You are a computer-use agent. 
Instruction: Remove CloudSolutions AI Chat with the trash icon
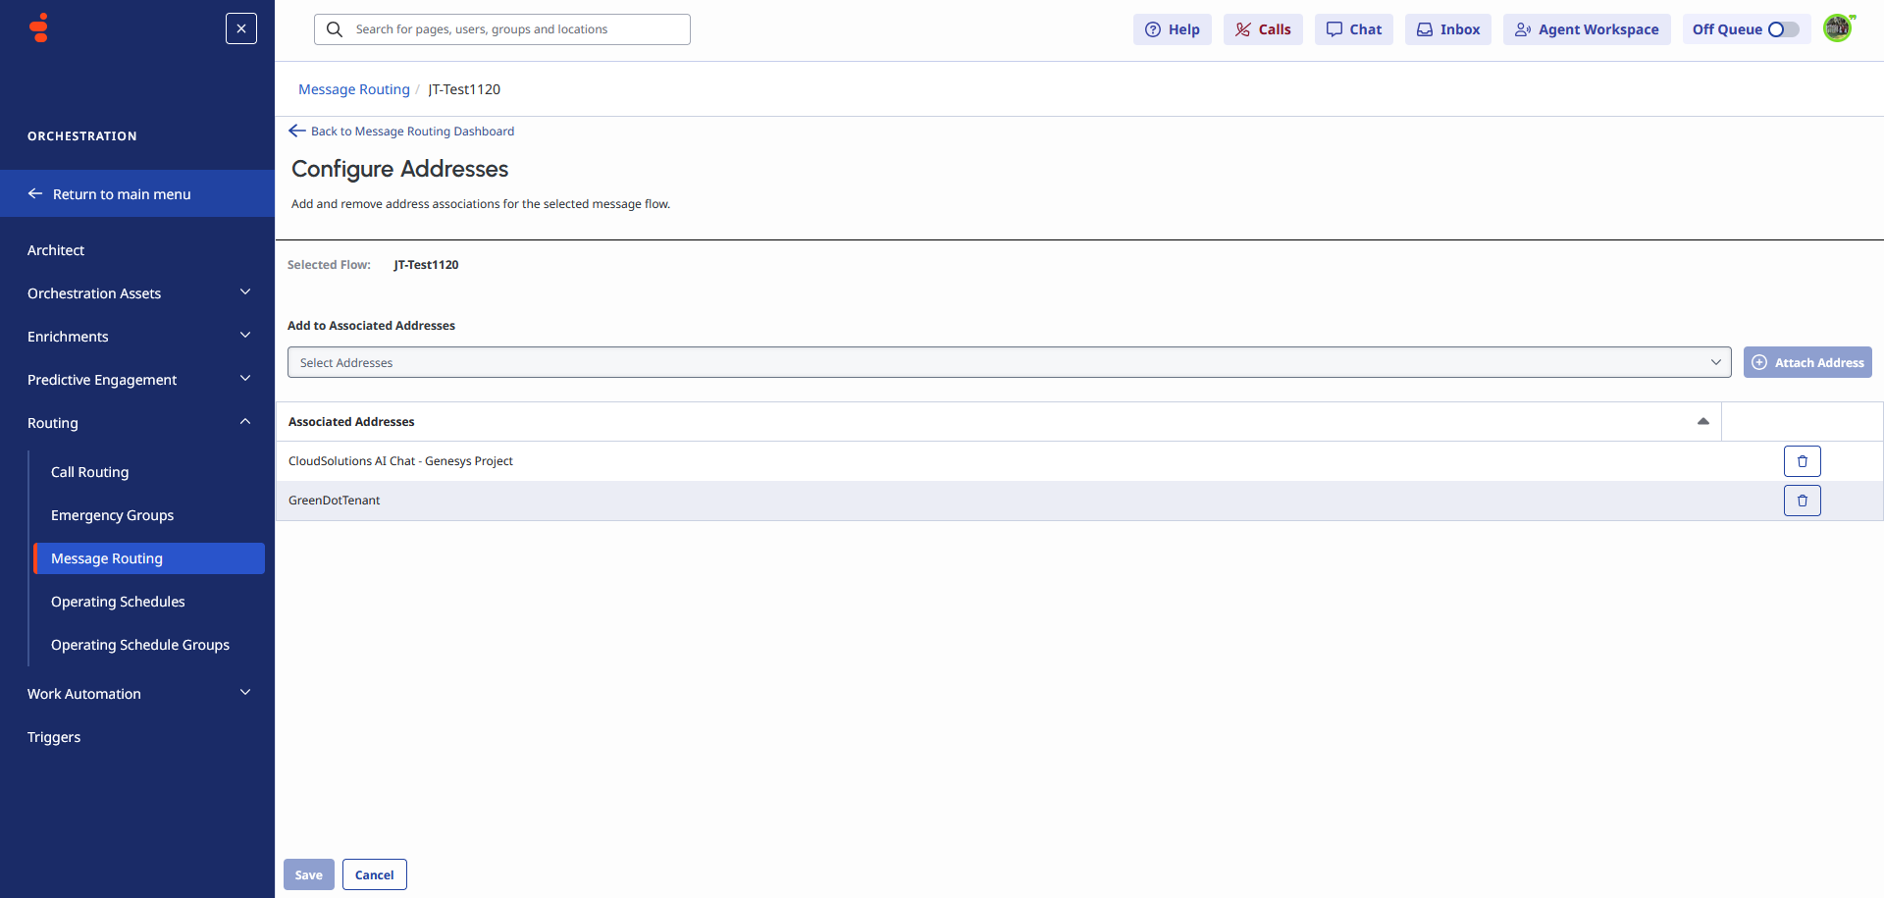(x=1802, y=460)
